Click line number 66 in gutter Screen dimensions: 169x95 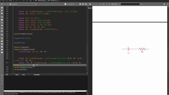[7, 58]
